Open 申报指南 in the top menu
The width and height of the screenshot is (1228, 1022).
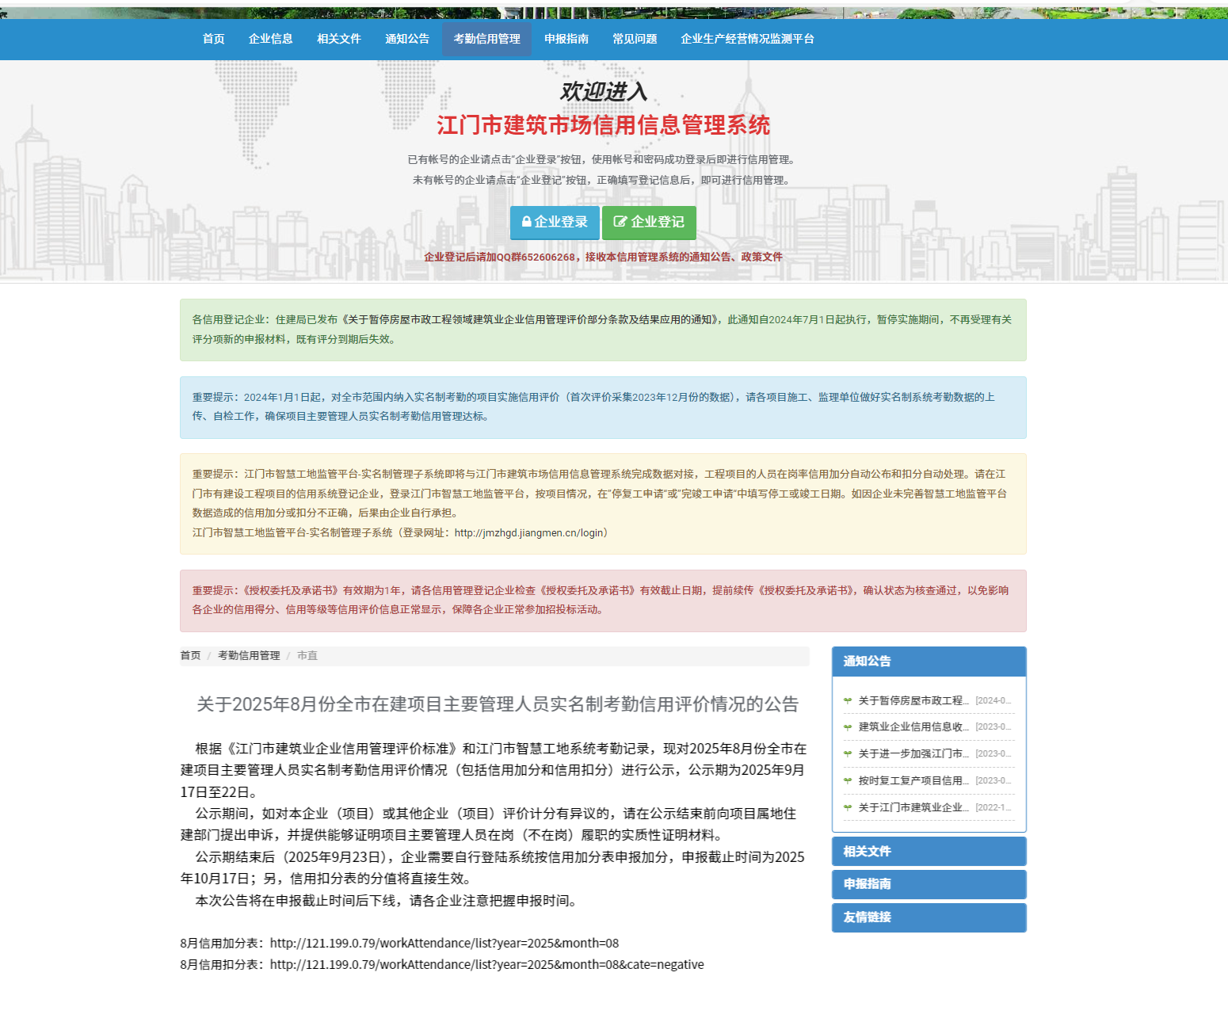point(566,39)
